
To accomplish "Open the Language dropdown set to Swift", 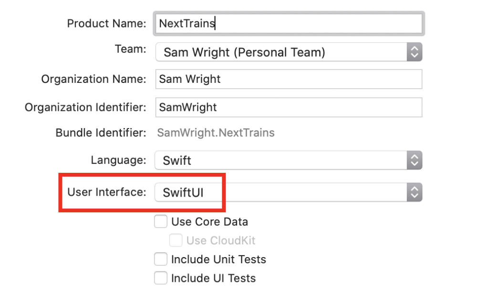I will (289, 160).
